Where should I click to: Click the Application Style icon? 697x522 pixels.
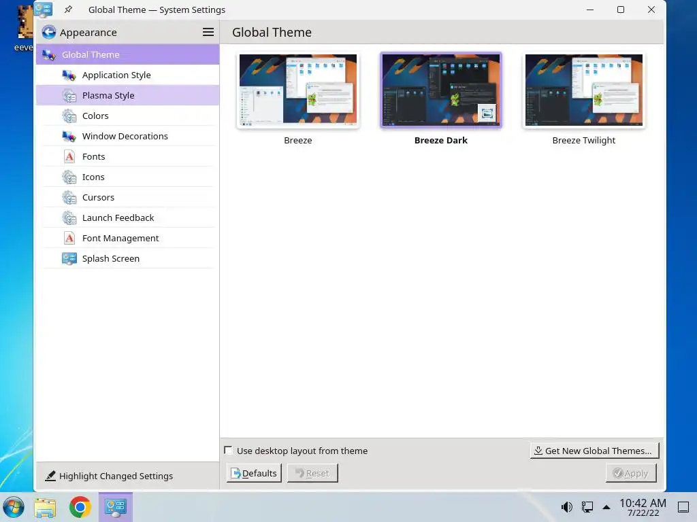click(69, 75)
